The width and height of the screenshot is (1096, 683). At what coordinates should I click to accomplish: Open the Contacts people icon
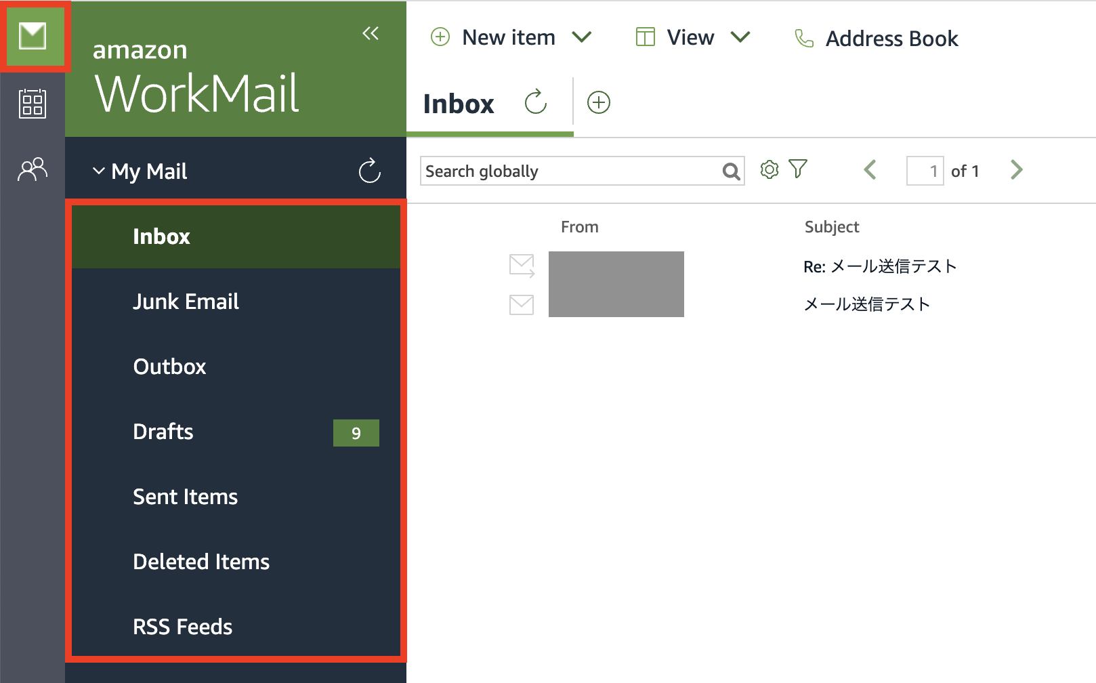(x=33, y=169)
